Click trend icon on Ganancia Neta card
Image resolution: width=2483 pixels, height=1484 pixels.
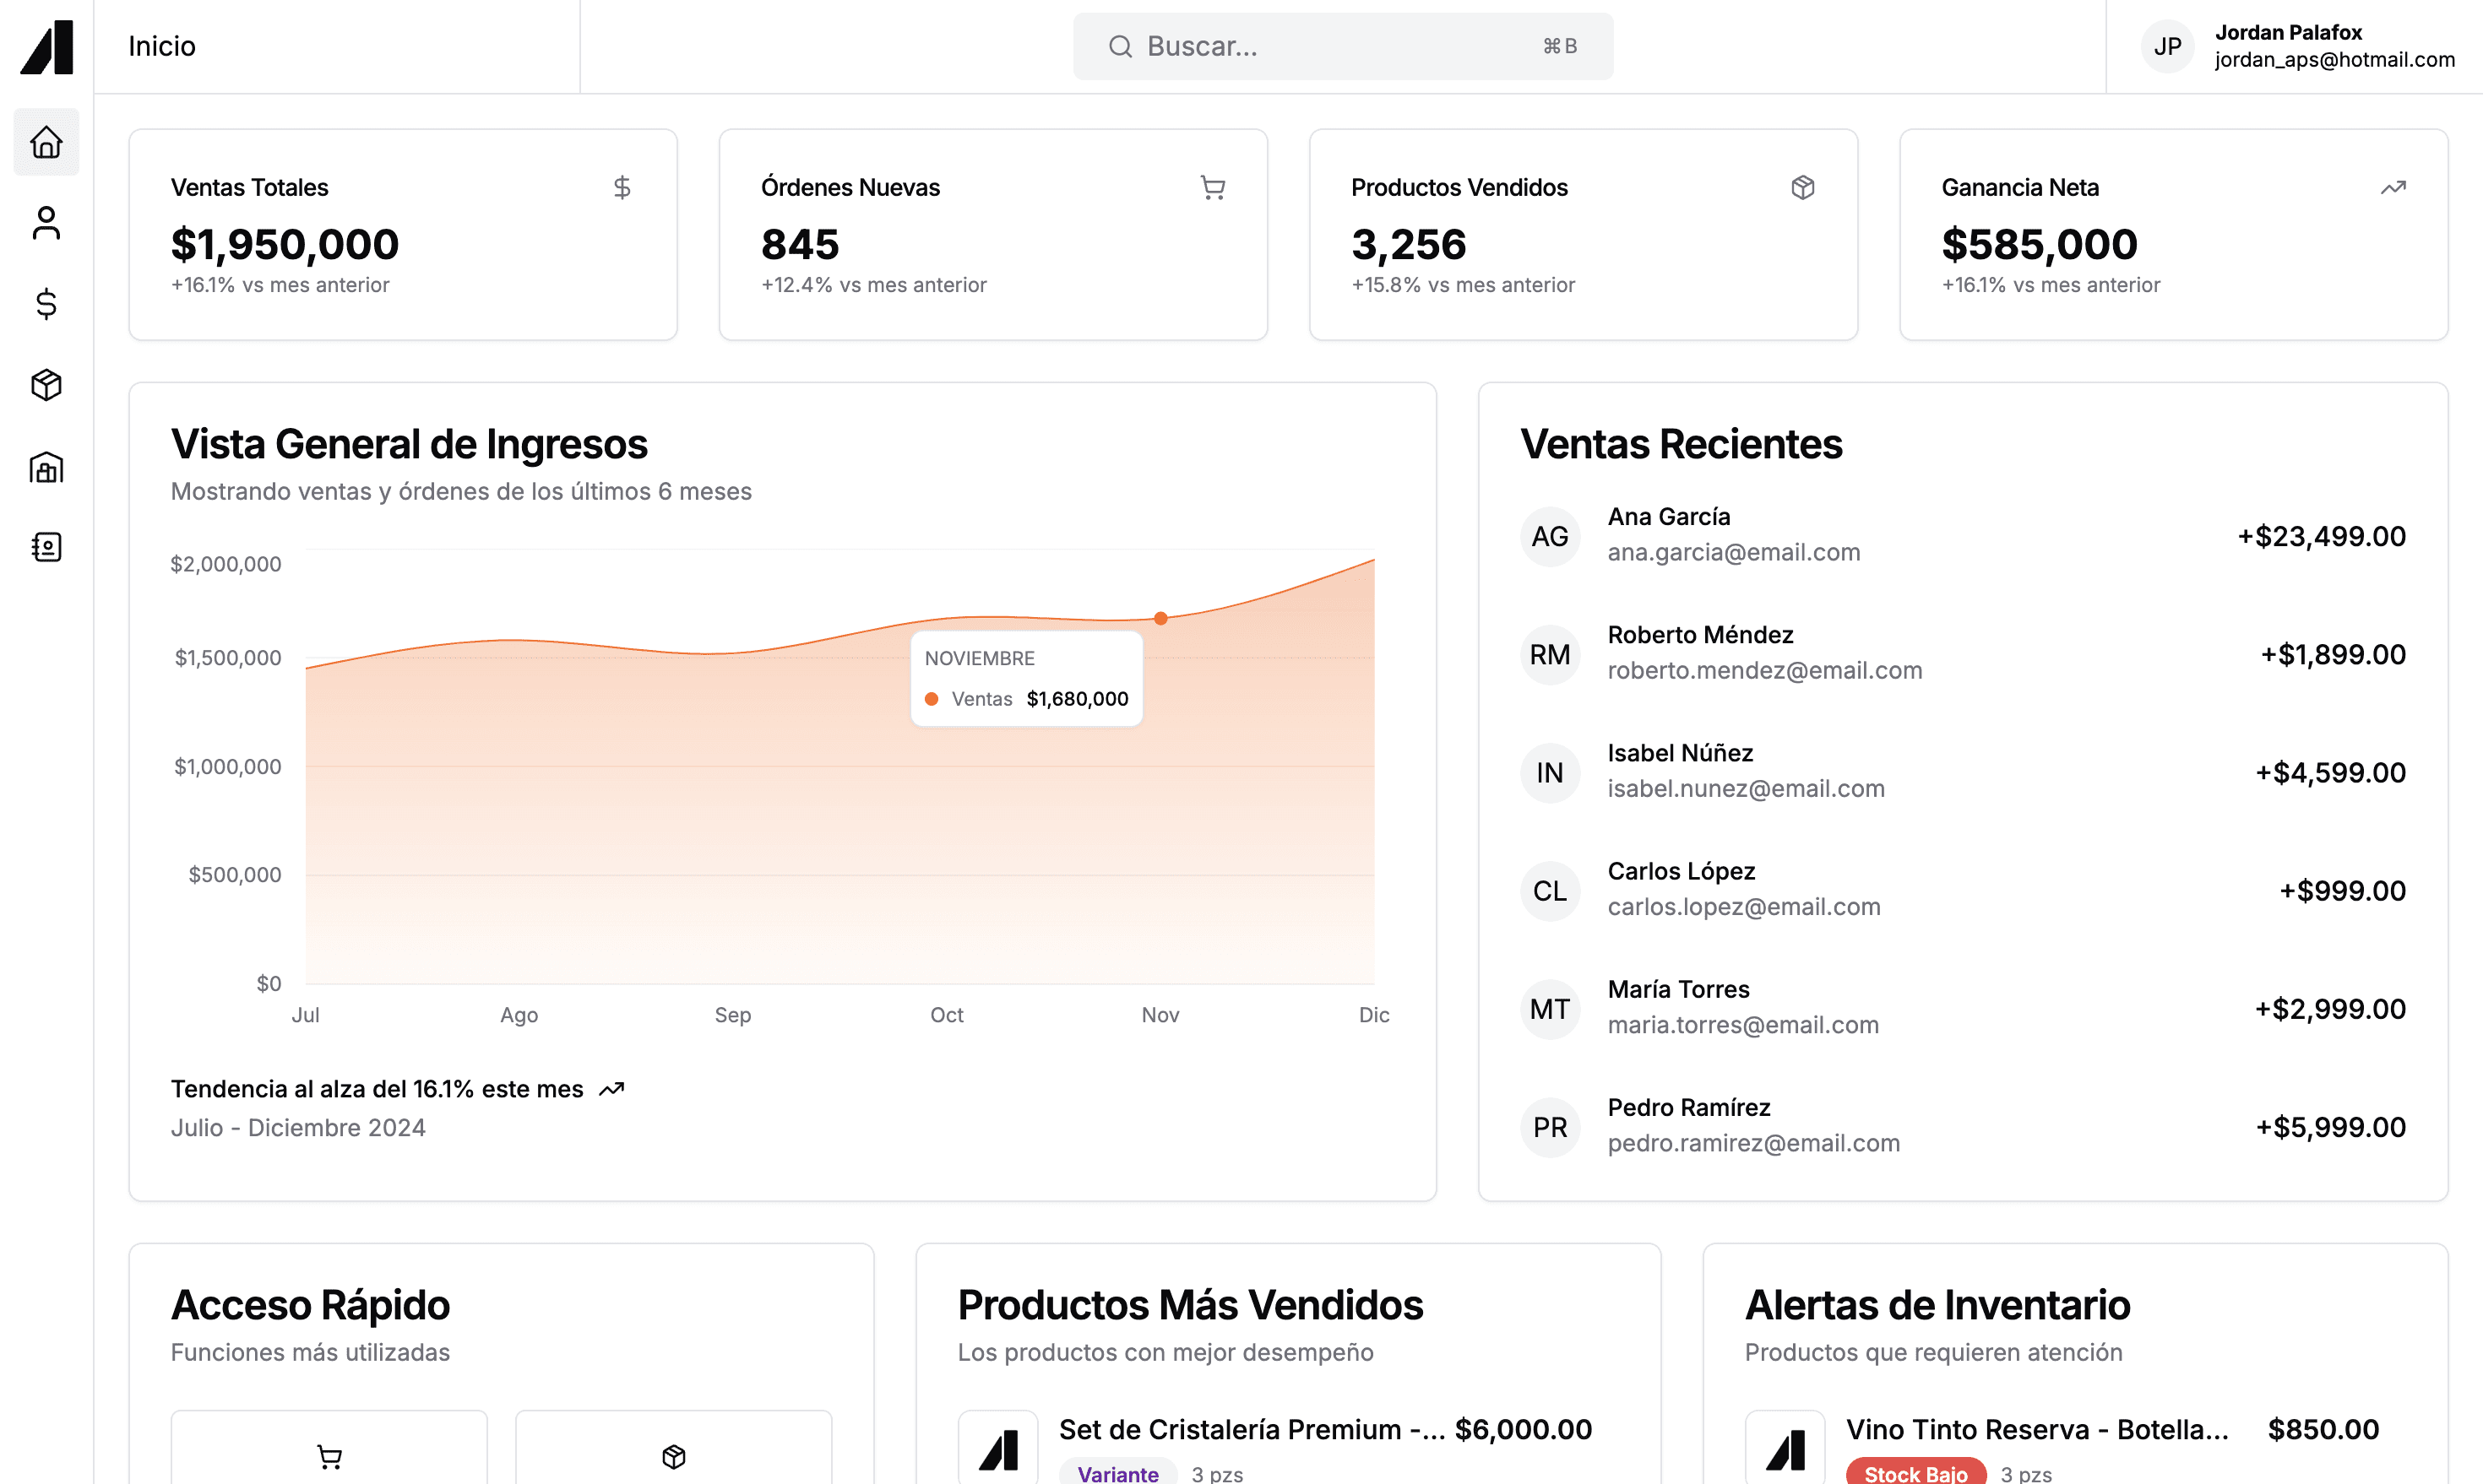[x=2393, y=187]
